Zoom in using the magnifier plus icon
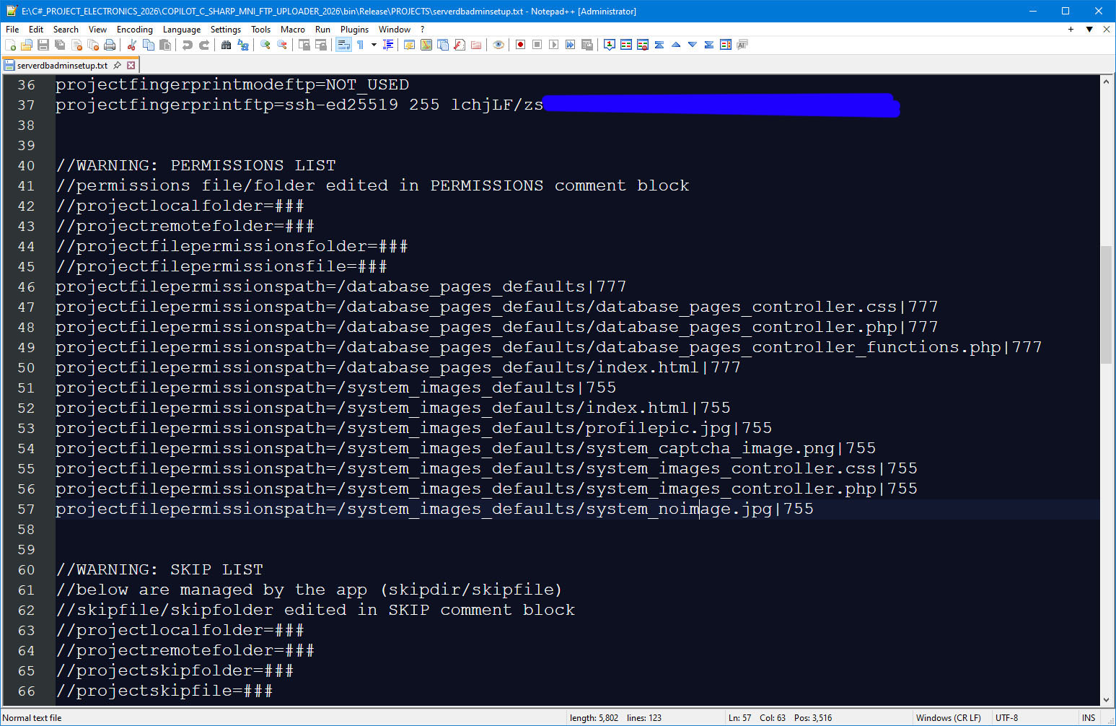 coord(265,45)
